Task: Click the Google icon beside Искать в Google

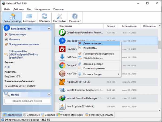Action: pos(80,74)
